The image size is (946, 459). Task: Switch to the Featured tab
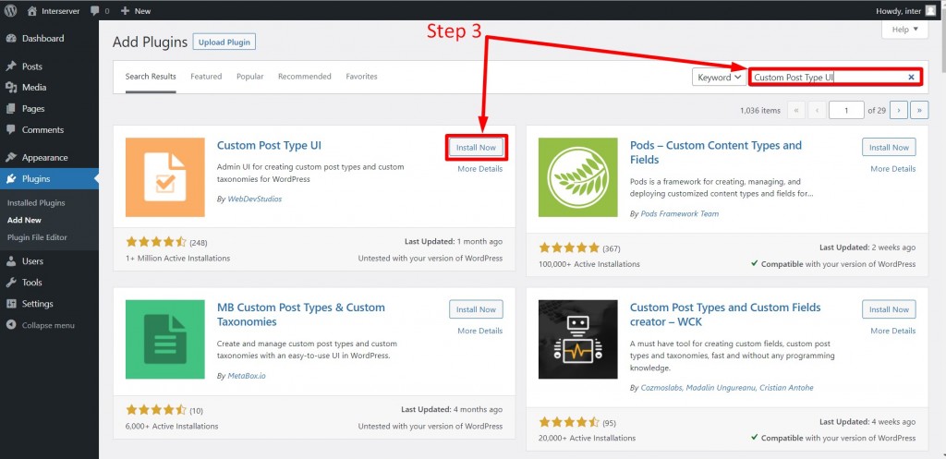click(206, 77)
